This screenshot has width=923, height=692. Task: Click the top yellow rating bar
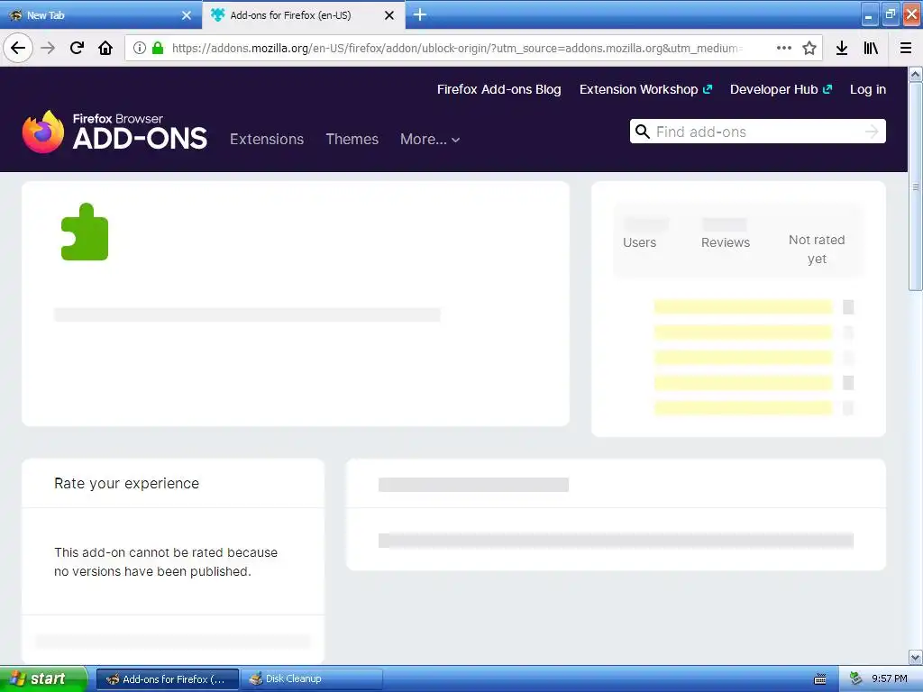pos(743,306)
